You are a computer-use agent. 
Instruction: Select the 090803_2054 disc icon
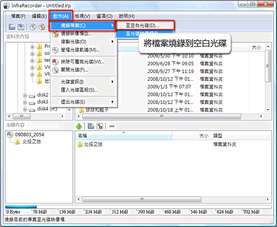[x=10, y=135]
